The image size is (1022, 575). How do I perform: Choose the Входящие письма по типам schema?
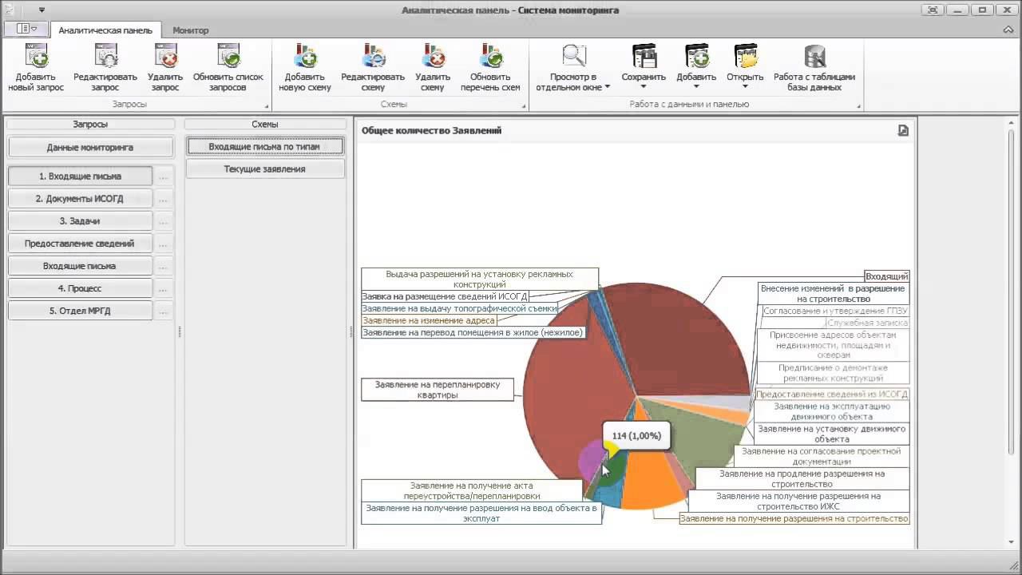tap(265, 147)
